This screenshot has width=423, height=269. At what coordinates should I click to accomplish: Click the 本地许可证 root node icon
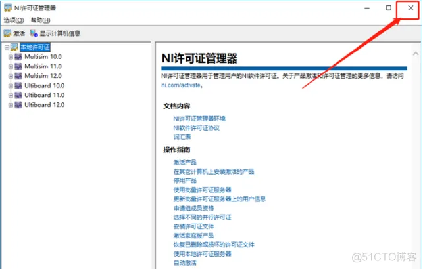point(14,47)
